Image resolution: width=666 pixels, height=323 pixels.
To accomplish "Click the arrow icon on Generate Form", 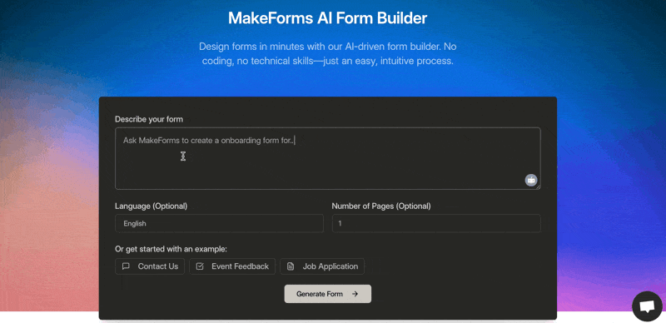I will 355,294.
